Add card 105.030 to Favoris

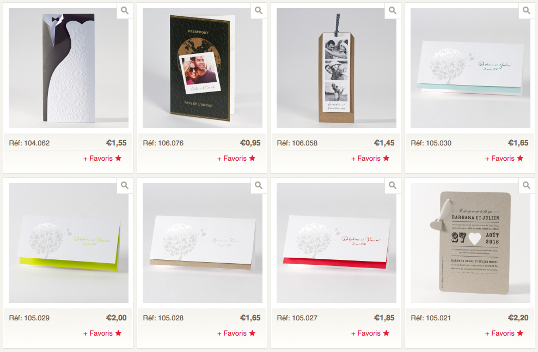coord(504,159)
